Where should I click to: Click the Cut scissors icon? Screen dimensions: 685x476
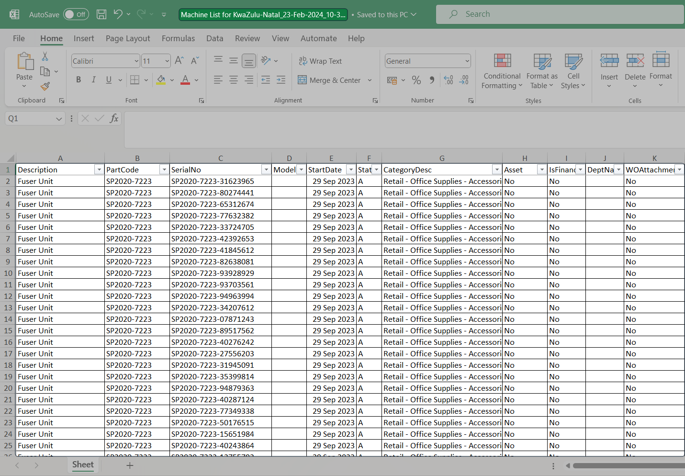45,57
